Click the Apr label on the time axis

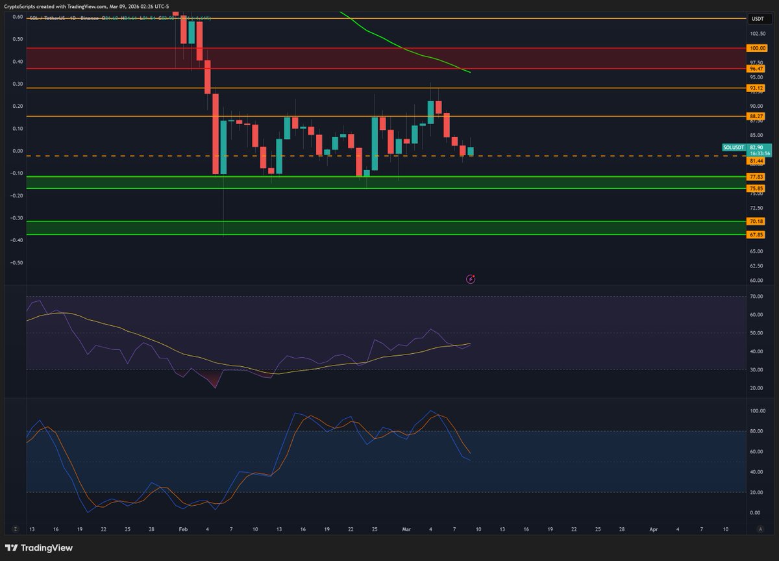(654, 530)
